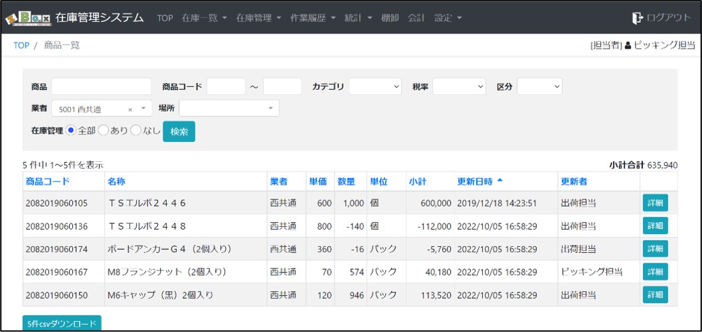The width and height of the screenshot is (702, 332).
Task: Click the 5件csvダウンロード button
Action: click(x=62, y=323)
